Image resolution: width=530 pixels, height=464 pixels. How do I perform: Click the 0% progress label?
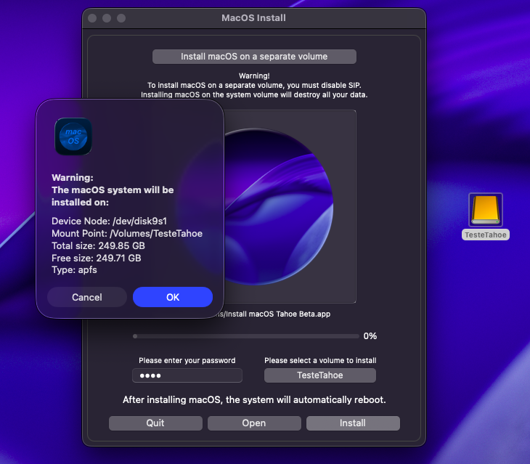click(370, 336)
